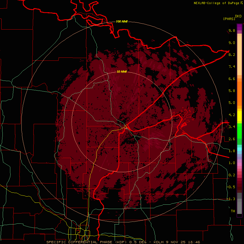Click the DKD legend label

238,16
